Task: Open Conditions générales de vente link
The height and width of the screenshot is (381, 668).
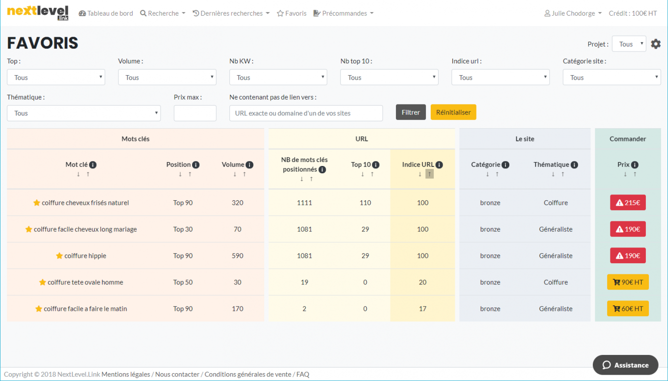Action: 248,374
